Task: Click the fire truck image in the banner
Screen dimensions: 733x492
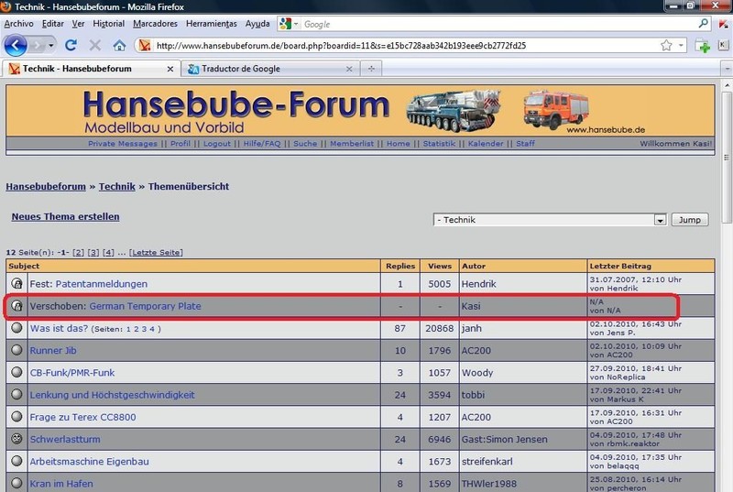Action: (x=556, y=110)
